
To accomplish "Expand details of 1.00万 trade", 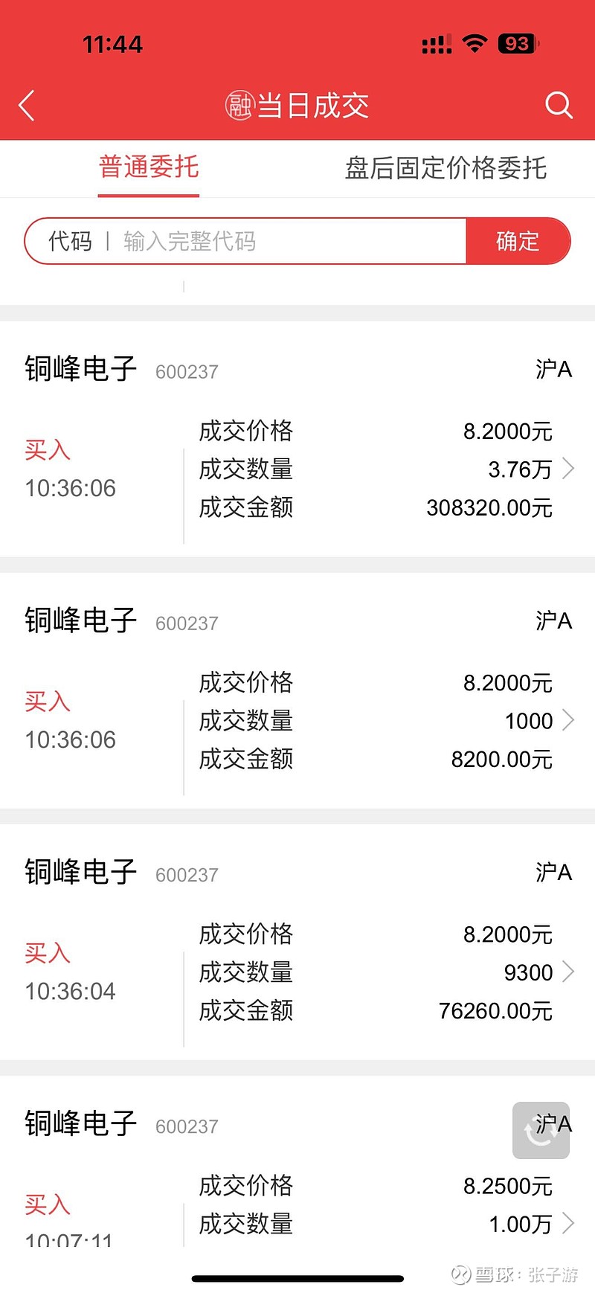I will click(x=568, y=1223).
